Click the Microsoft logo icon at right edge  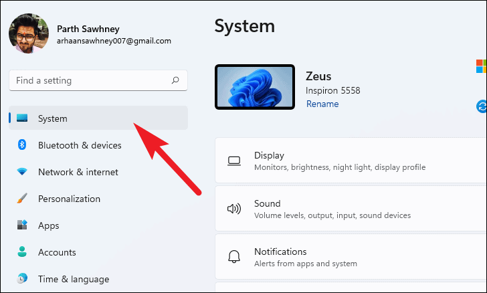482,66
